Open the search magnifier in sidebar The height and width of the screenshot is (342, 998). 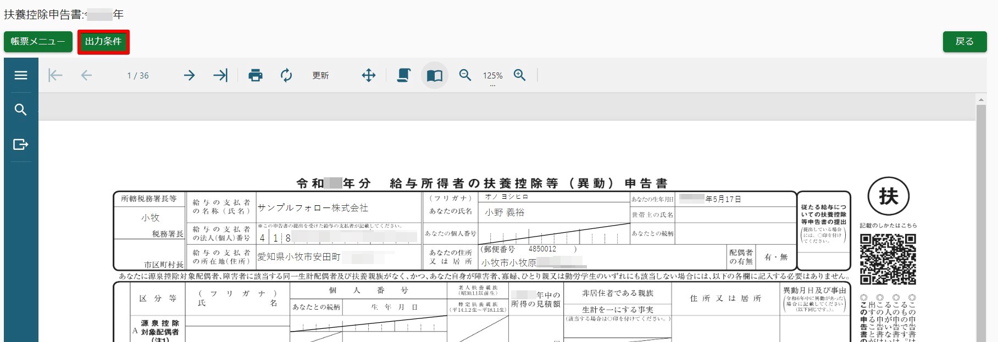[21, 110]
